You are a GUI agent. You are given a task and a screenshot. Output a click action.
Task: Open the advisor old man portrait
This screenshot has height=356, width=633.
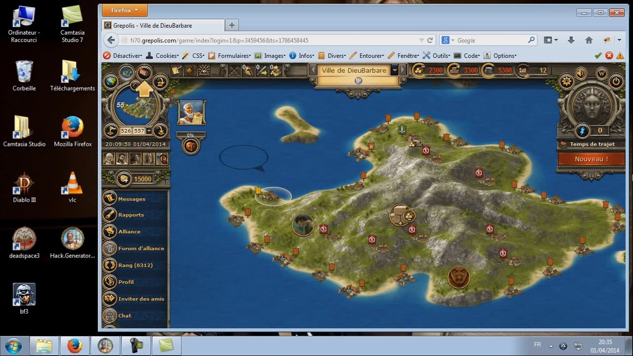191,112
